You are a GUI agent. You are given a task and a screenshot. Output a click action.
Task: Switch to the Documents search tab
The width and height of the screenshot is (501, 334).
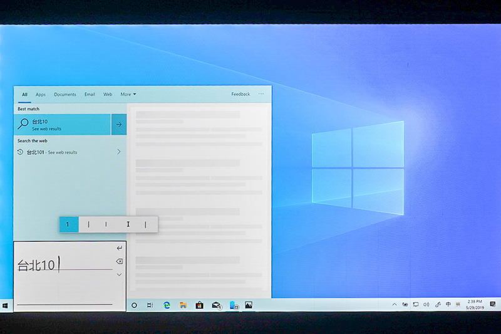65,94
